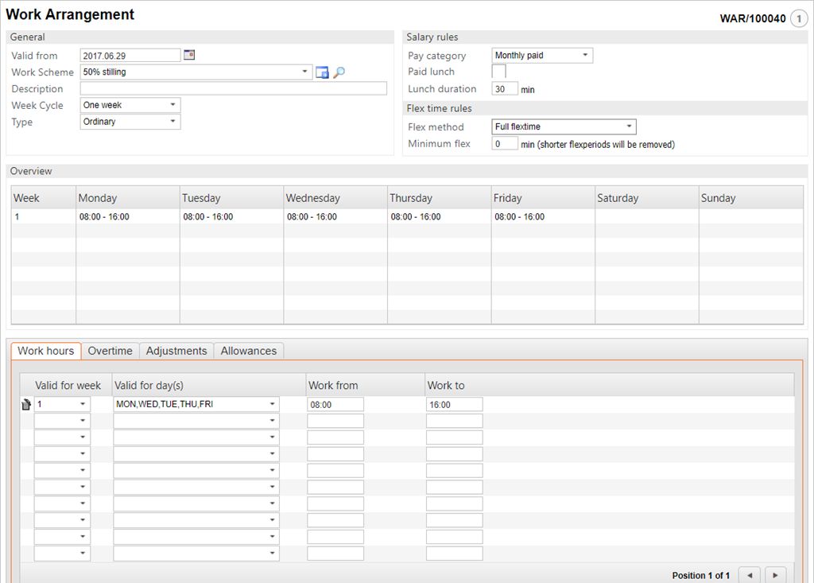Click the Description text field
814x583 pixels.
click(233, 88)
